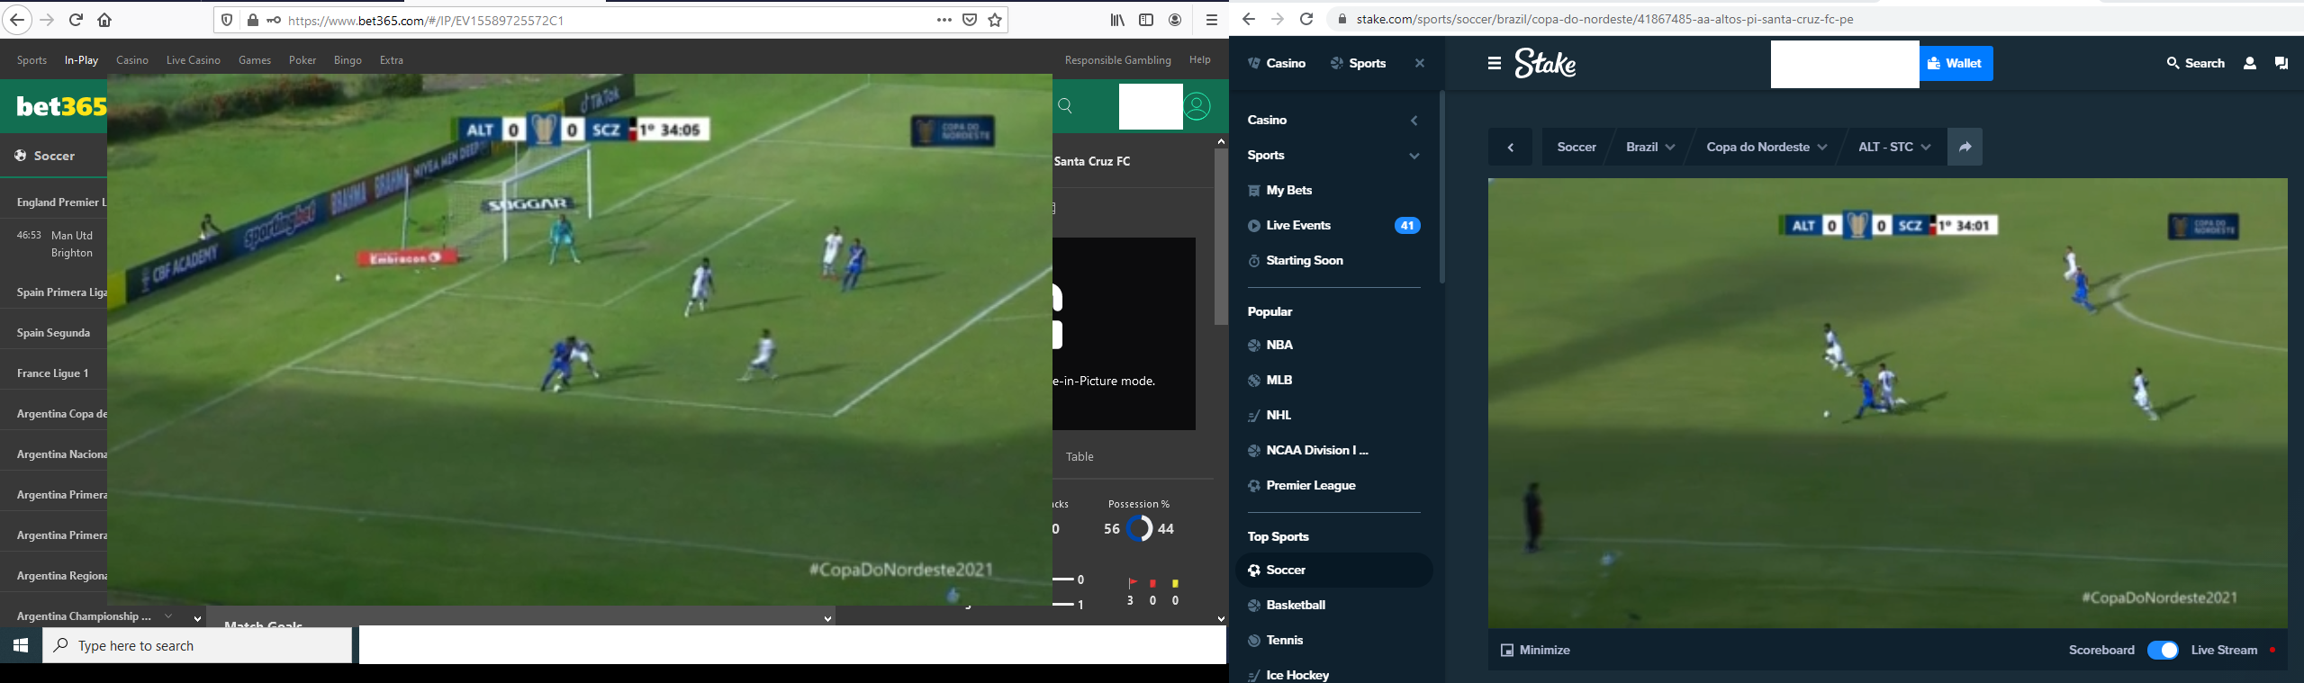Open page actions menu in Firefox address bar

(944, 20)
